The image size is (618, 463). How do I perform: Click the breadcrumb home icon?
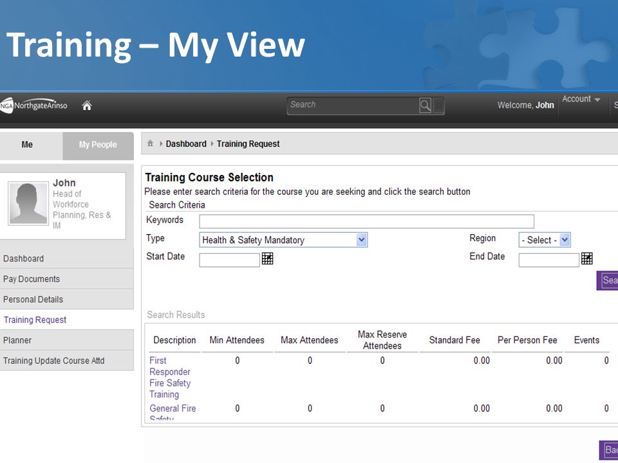coord(150,143)
